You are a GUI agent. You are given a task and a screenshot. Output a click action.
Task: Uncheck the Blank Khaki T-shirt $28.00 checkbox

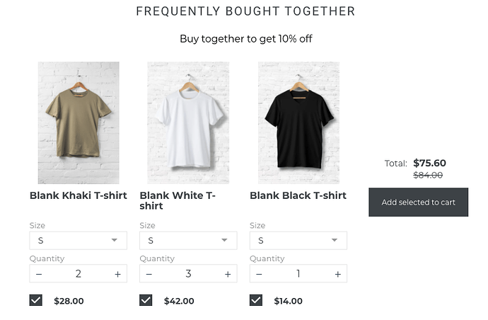[36, 300]
